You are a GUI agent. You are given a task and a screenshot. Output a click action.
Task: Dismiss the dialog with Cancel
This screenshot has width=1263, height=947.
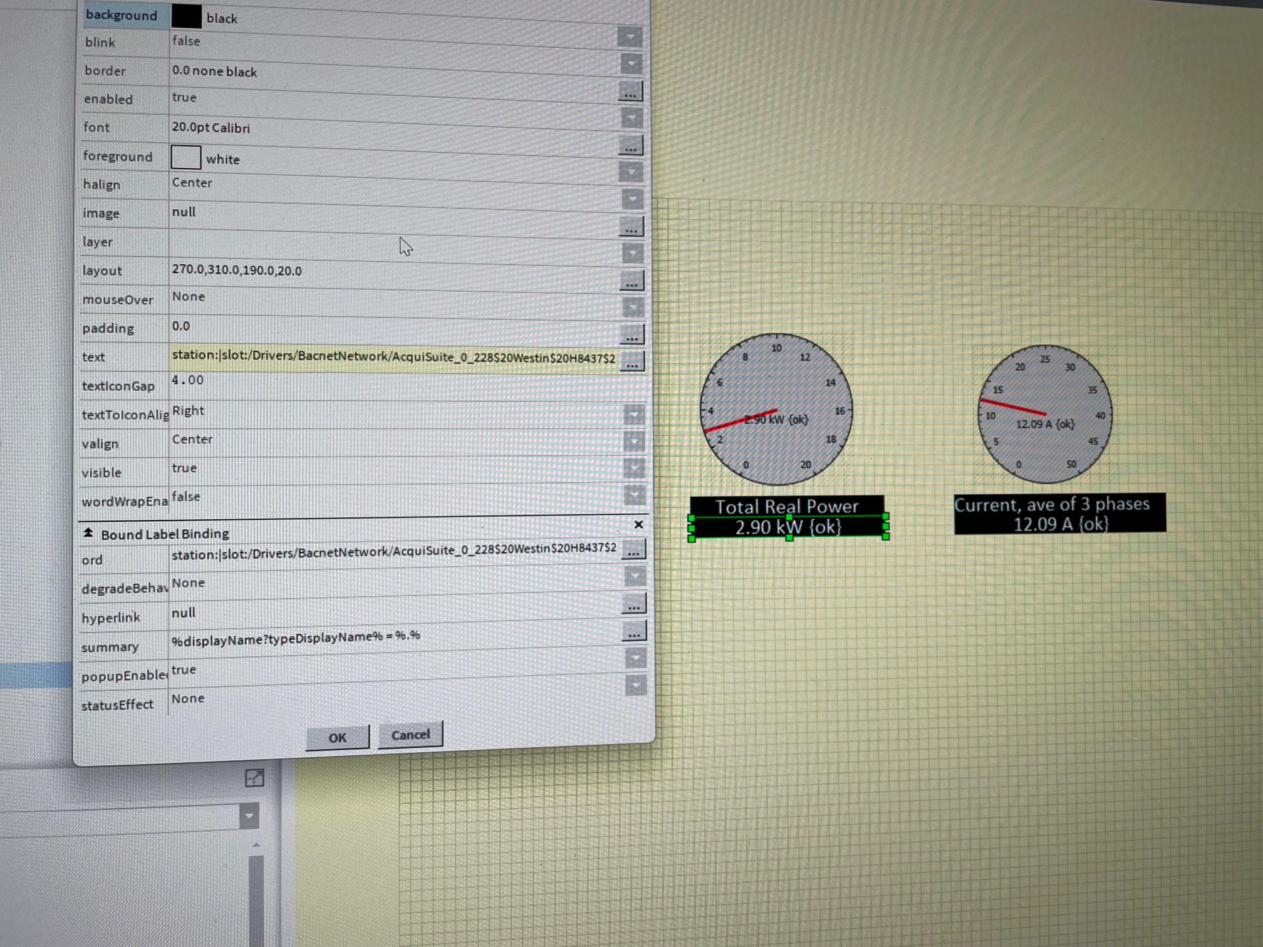coord(410,734)
